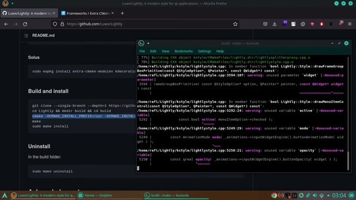The image size is (356, 200).
Task: Open Konsole Settings menu
Action: tap(204, 51)
